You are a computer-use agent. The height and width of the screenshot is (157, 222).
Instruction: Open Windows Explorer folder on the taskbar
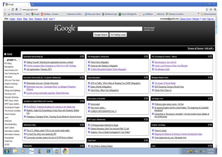point(15,151)
